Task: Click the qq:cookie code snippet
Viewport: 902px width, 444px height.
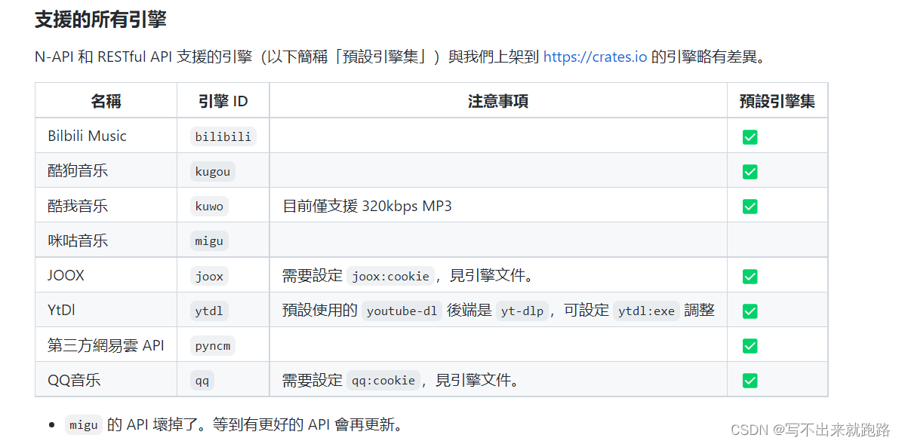Action: (383, 381)
